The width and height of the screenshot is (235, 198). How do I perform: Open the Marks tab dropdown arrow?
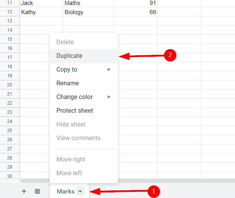80,192
